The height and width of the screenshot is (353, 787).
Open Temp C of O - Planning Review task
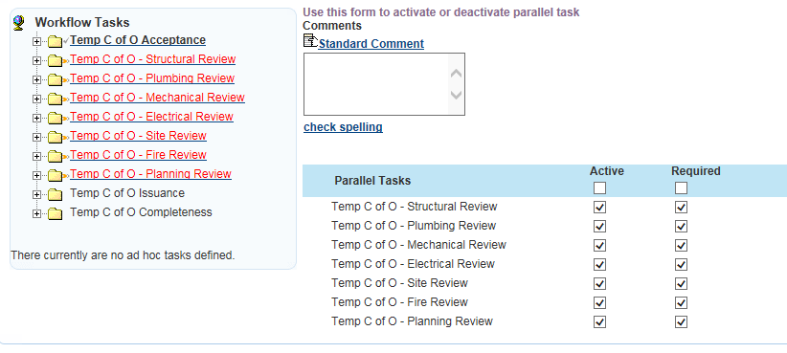pos(150,174)
